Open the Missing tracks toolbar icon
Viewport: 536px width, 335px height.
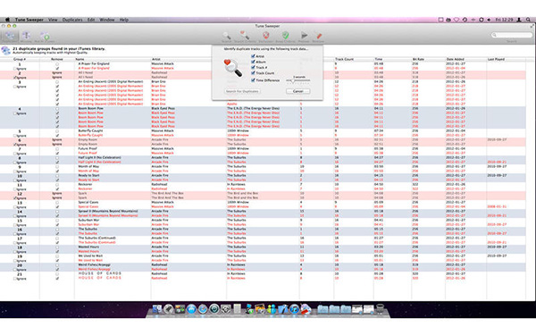tap(26, 37)
